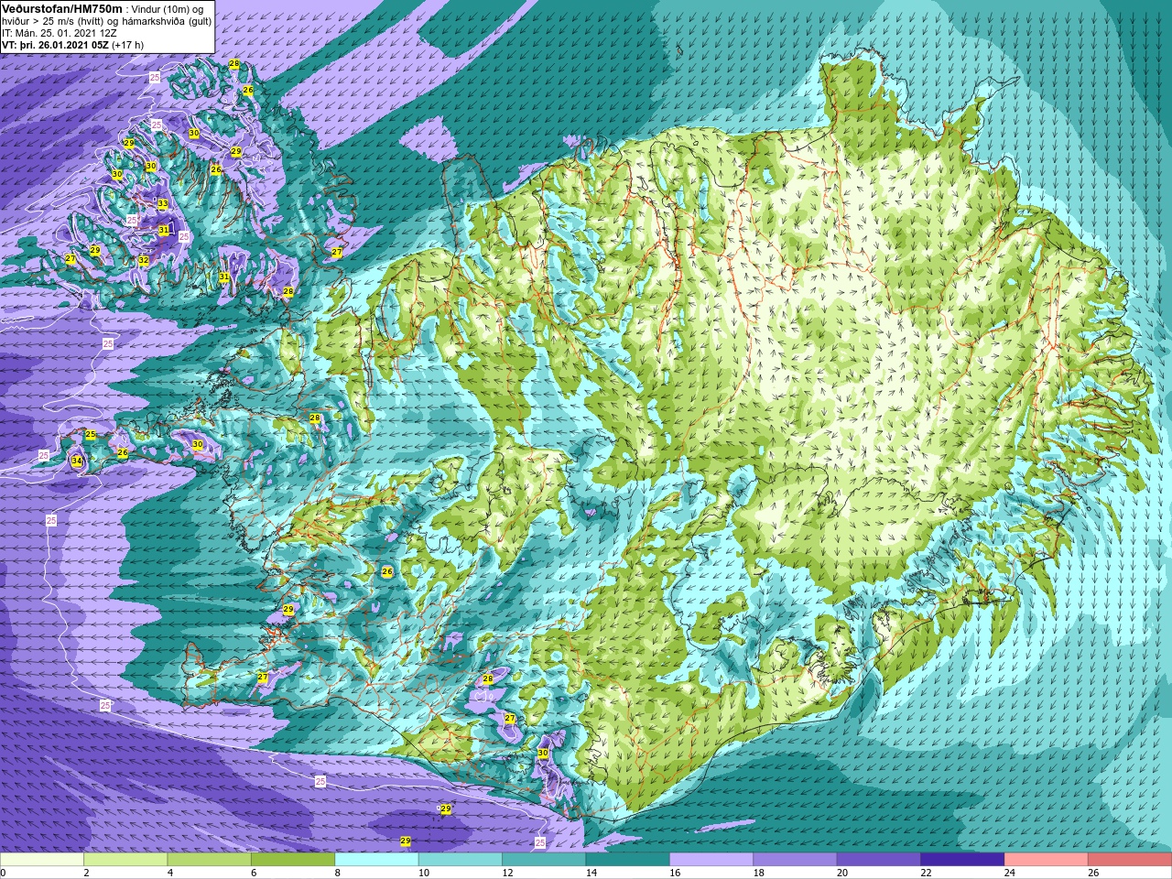
Task: Click the light pink 24–26 m/s legend swatch
Action: click(x=1047, y=860)
